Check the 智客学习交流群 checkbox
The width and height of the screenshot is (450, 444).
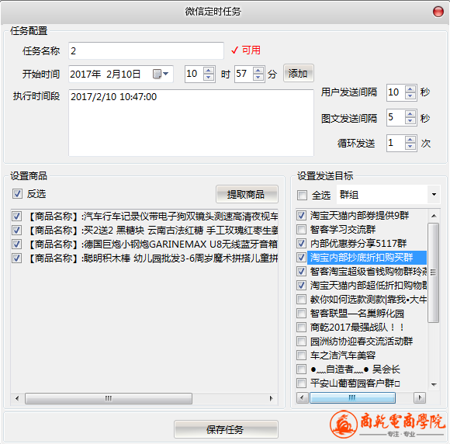[301, 229]
